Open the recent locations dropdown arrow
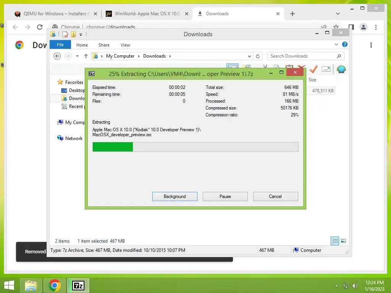The image size is (391, 293). click(x=77, y=56)
